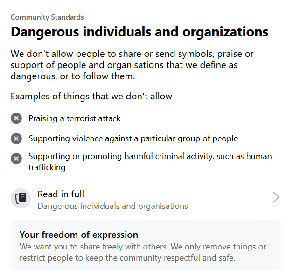Expand Read in full using the right chevron

276,197
